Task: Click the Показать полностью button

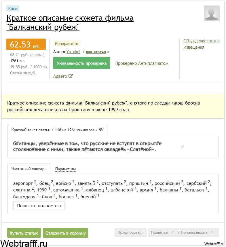Action: click(39, 206)
